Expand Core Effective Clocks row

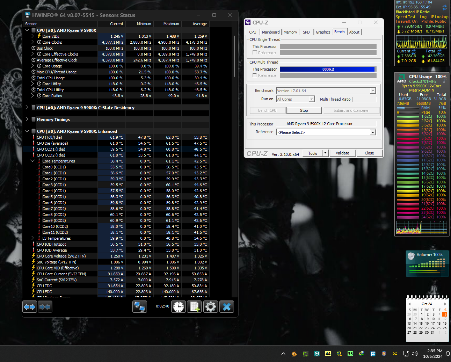(32, 54)
